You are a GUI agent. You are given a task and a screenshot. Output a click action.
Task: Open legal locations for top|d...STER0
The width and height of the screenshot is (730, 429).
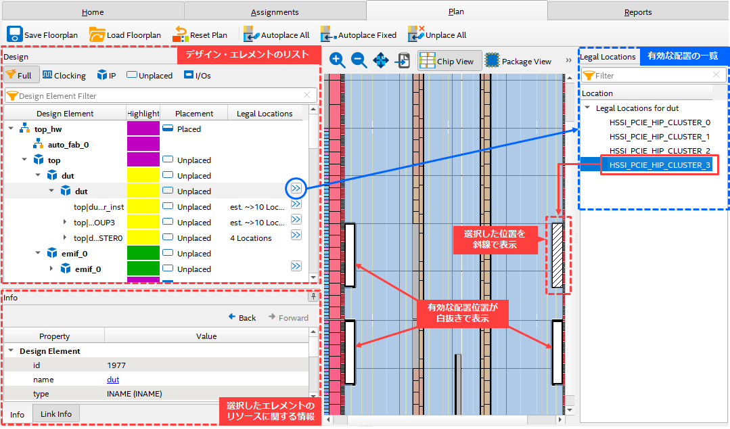[296, 235]
